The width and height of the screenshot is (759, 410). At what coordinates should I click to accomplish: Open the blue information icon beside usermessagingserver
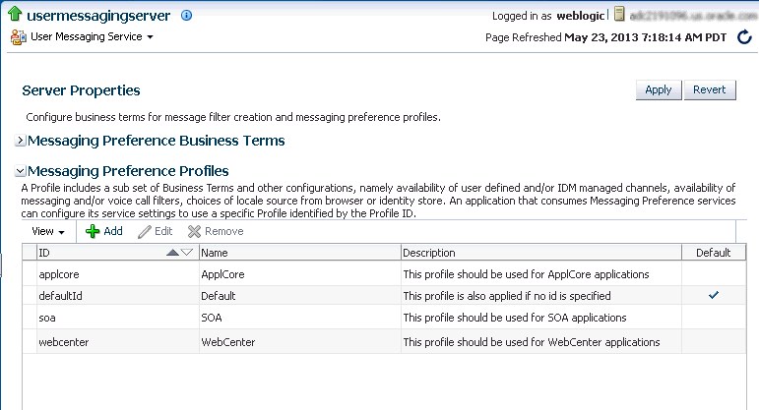pos(186,16)
